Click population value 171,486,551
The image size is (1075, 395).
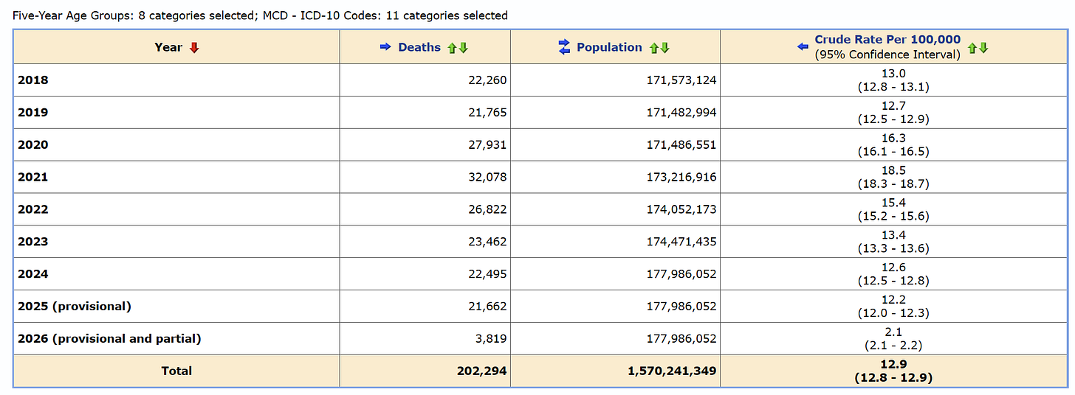680,144
